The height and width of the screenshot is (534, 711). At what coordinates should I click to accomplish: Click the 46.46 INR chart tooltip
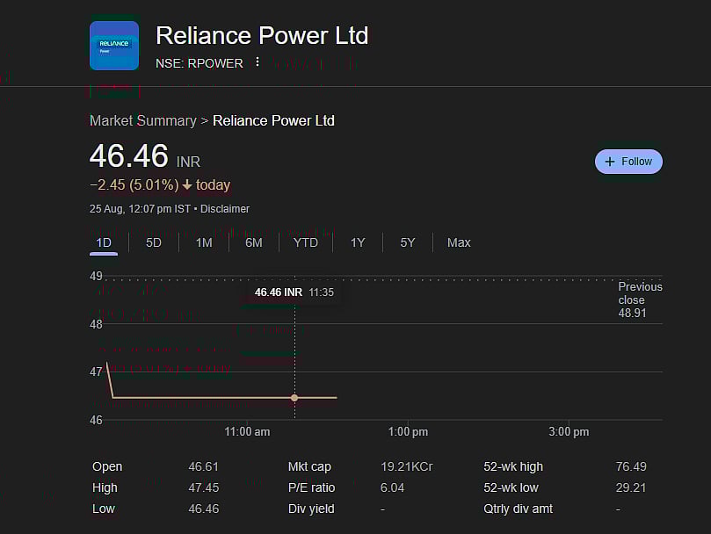[294, 292]
